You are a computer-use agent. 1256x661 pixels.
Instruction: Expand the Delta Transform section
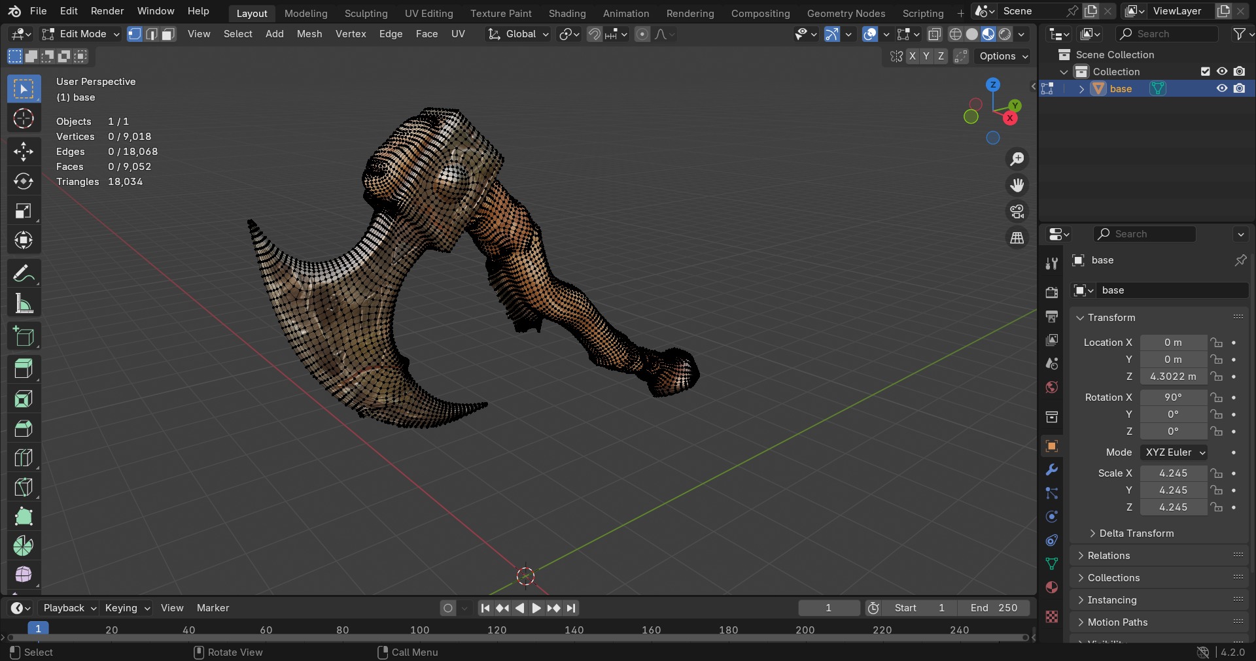click(1136, 534)
